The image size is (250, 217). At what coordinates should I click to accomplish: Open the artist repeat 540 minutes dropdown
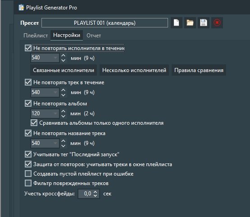[x=55, y=58]
